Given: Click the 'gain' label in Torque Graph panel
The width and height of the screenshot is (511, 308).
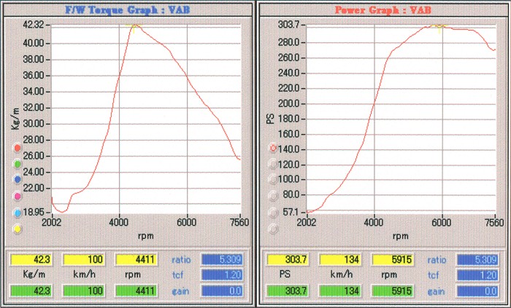Looking at the screenshot, I should [180, 291].
